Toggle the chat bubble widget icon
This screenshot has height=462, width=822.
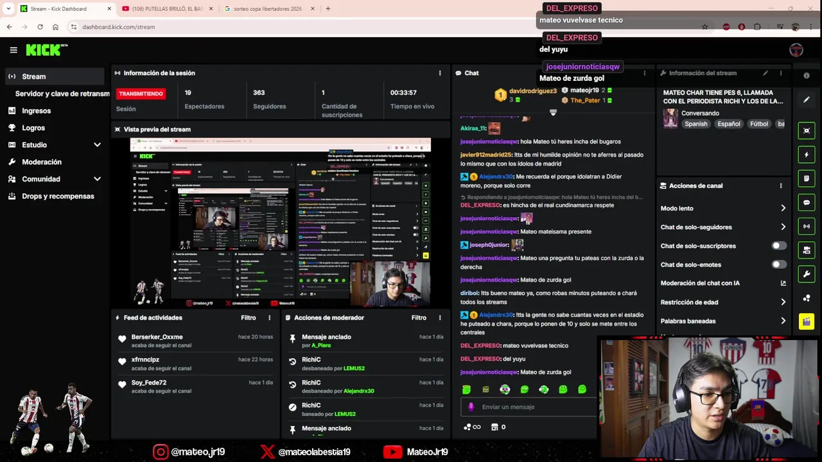click(807, 202)
